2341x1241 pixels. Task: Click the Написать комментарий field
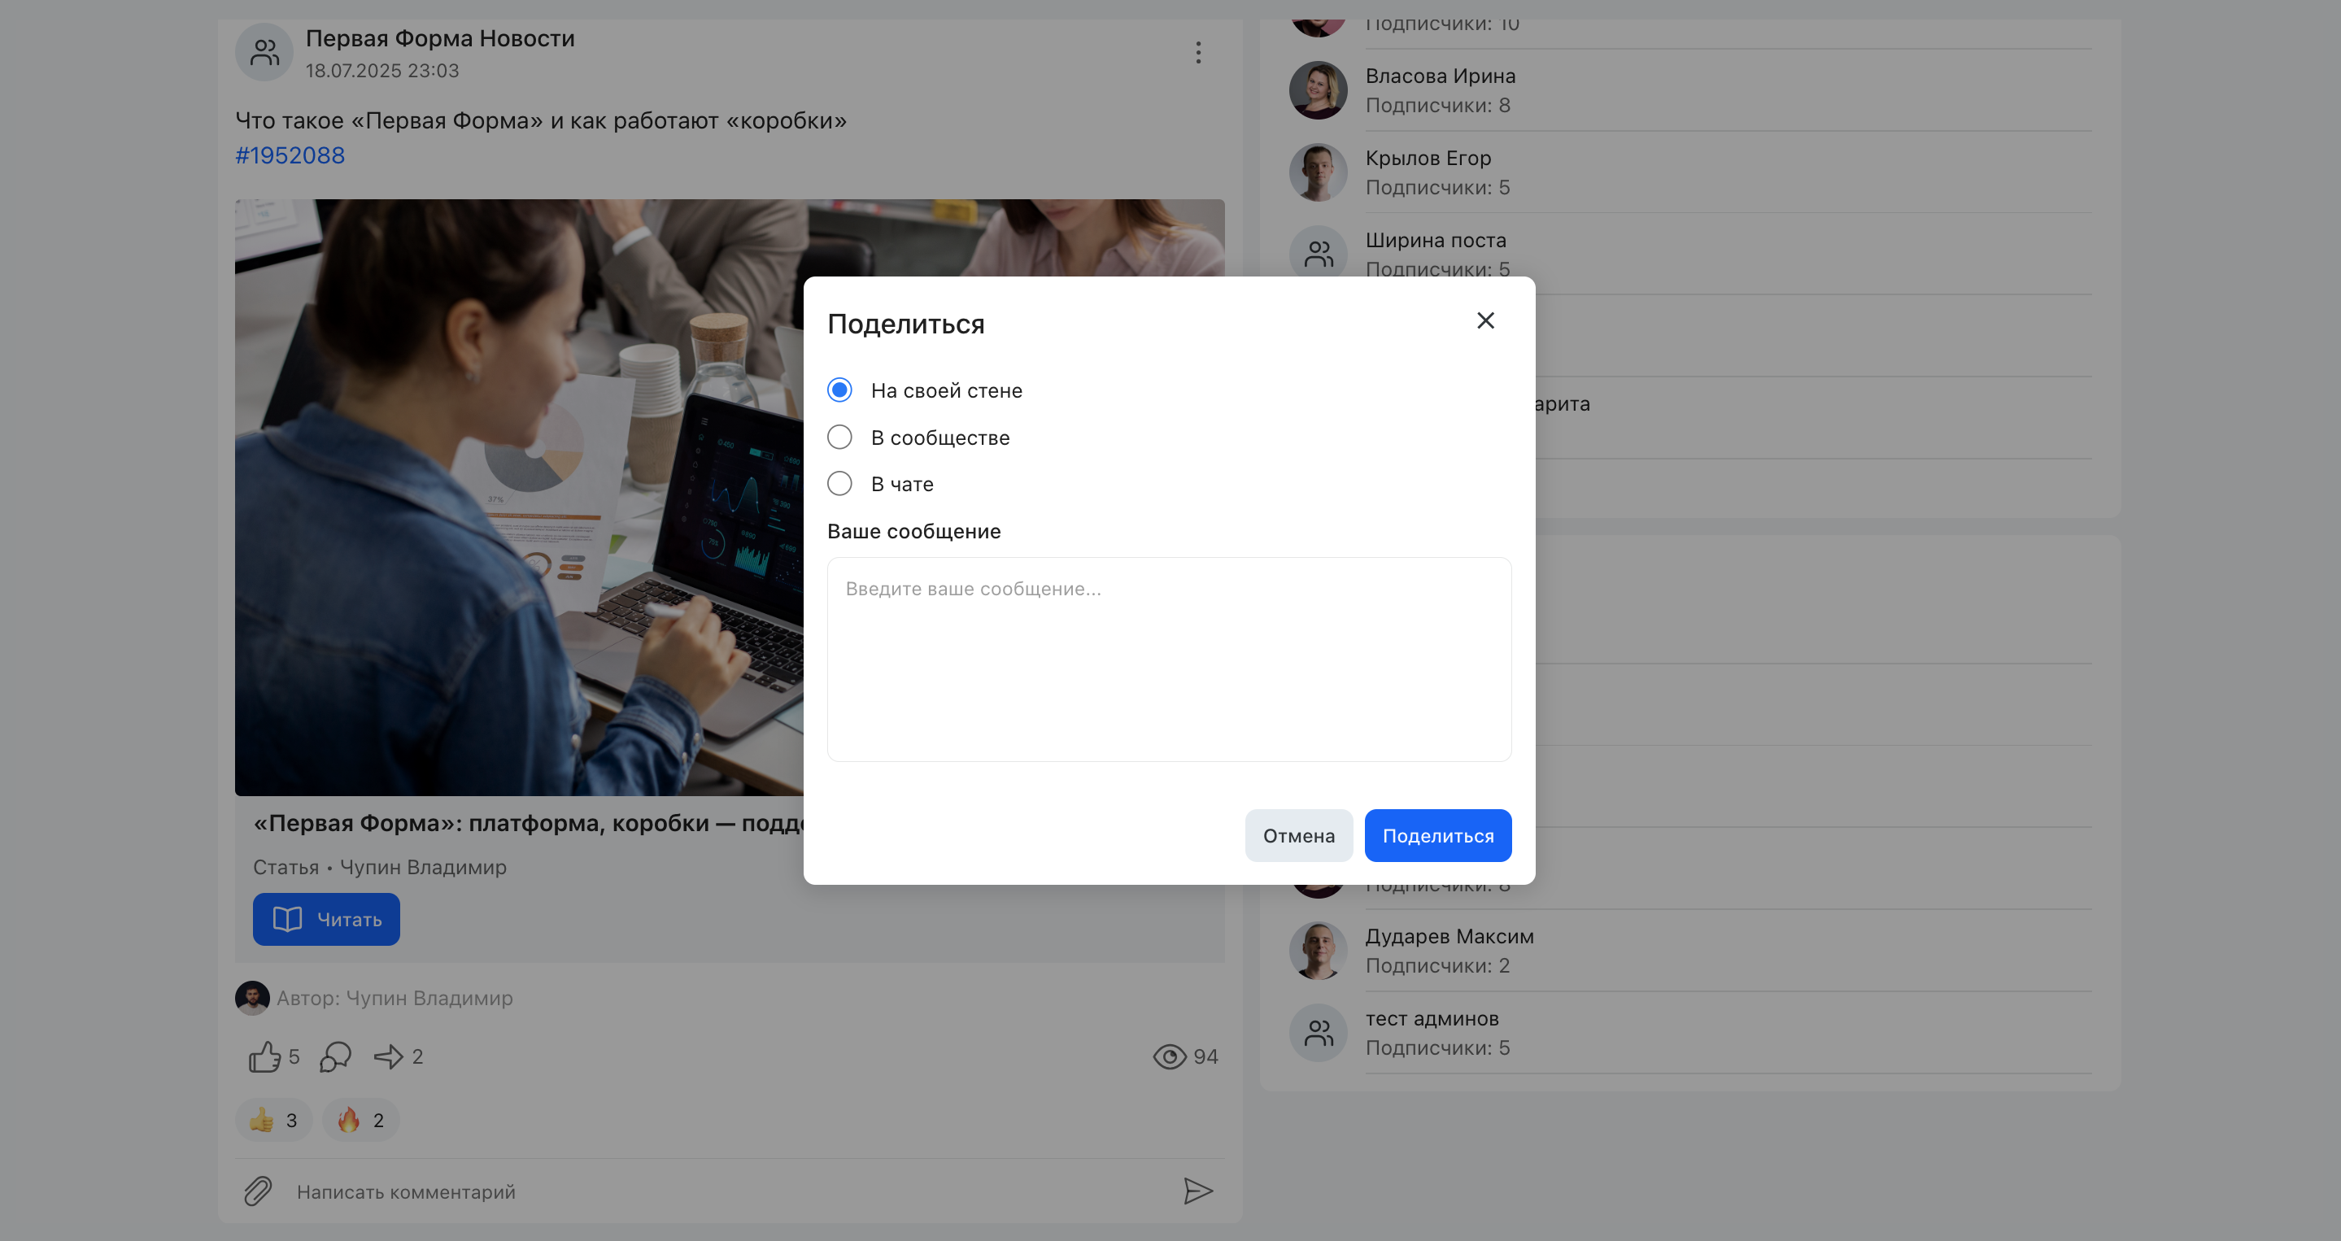pyautogui.click(x=727, y=1191)
